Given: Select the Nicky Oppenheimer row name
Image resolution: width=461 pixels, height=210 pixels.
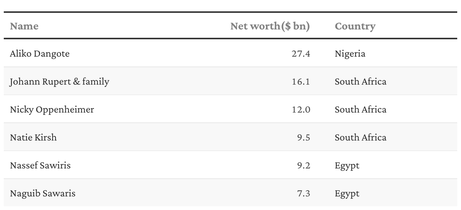Looking at the screenshot, I should pos(52,110).
